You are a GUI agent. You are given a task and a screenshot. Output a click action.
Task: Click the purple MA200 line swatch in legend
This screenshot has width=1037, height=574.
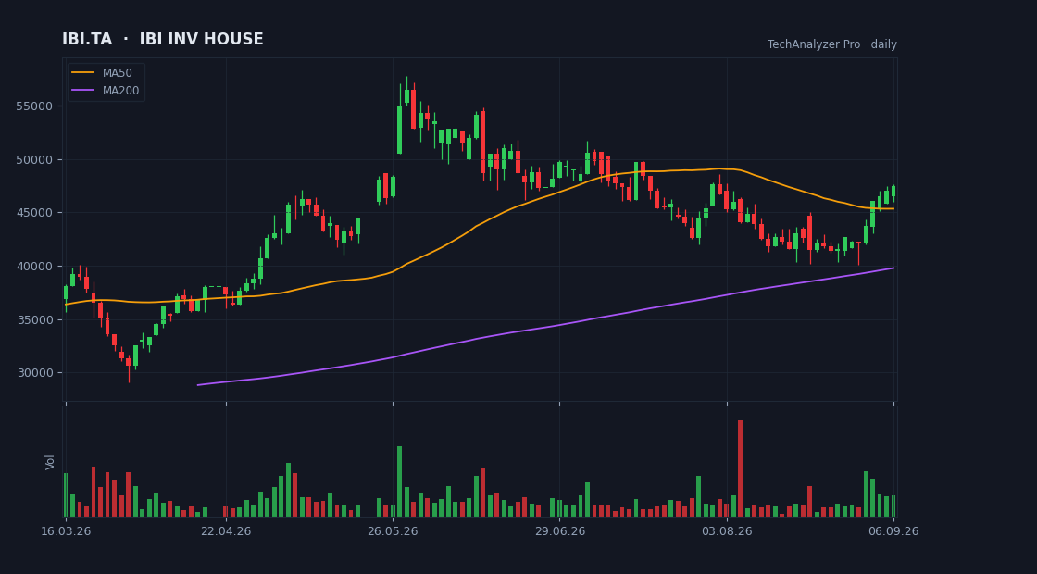(x=82, y=91)
